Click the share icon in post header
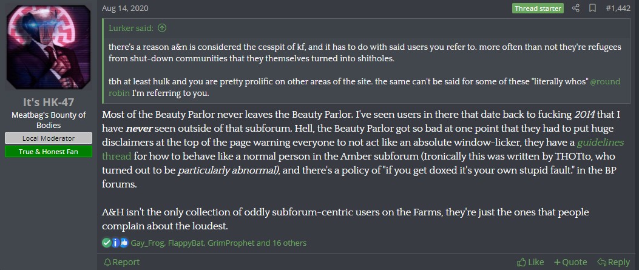The width and height of the screenshot is (639, 270). point(575,8)
